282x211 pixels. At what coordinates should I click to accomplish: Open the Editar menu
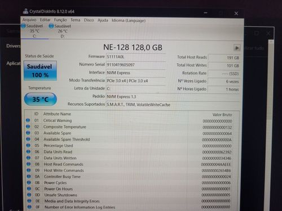(x=45, y=20)
